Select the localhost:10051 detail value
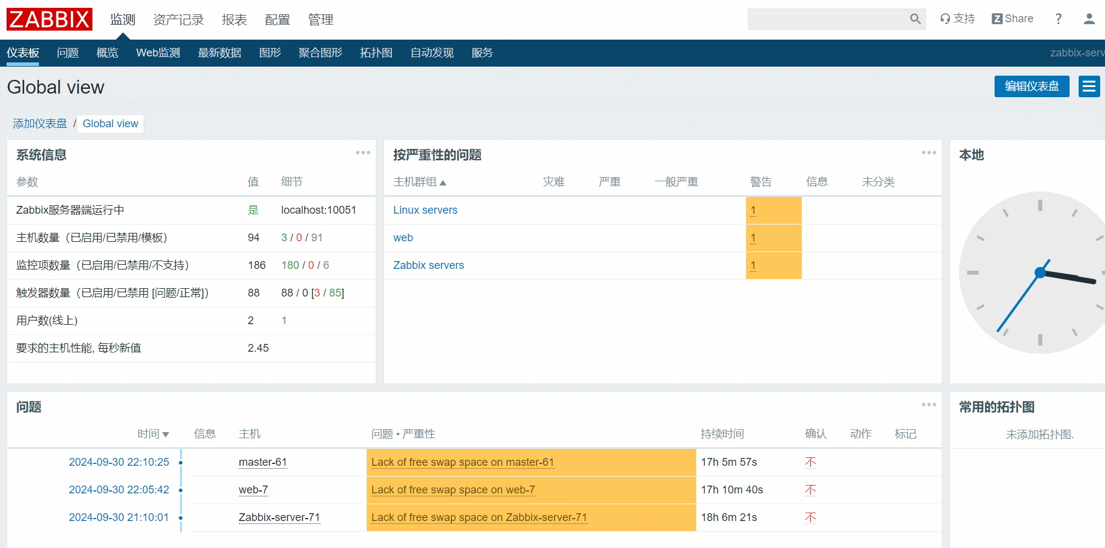The image size is (1105, 548). pos(319,210)
